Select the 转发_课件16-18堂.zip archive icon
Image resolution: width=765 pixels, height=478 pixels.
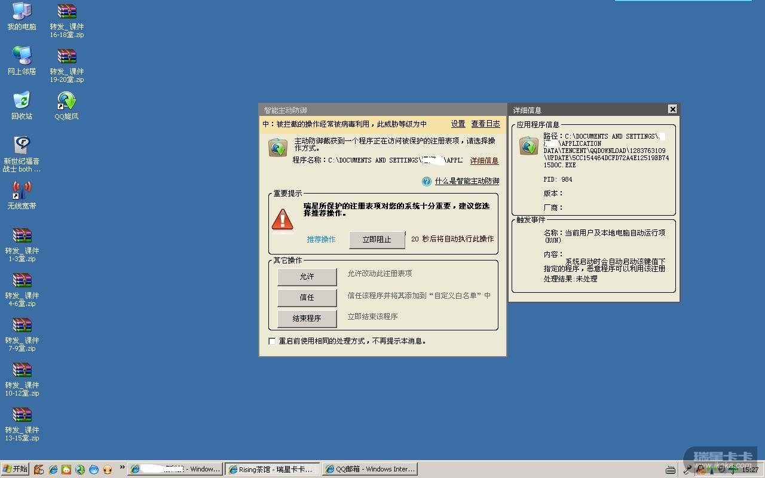coord(66,20)
